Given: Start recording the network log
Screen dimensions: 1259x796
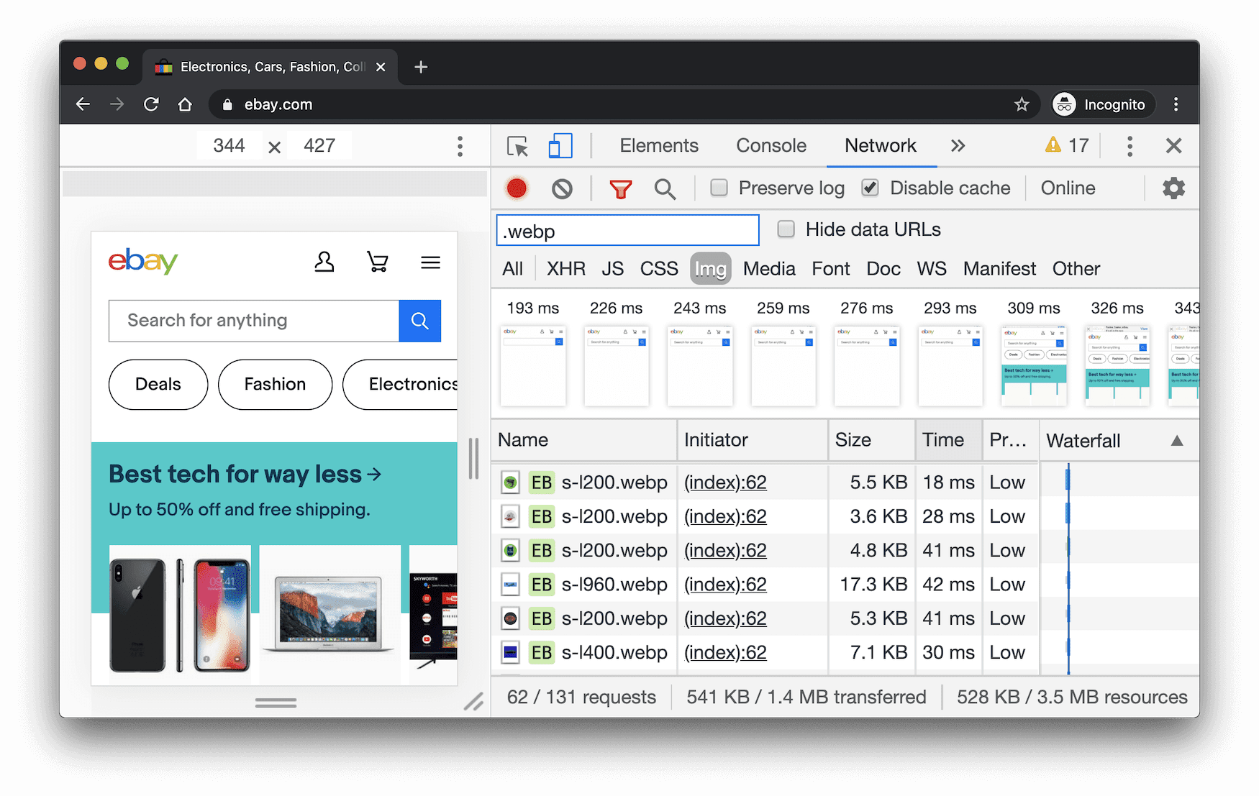Looking at the screenshot, I should coord(515,188).
